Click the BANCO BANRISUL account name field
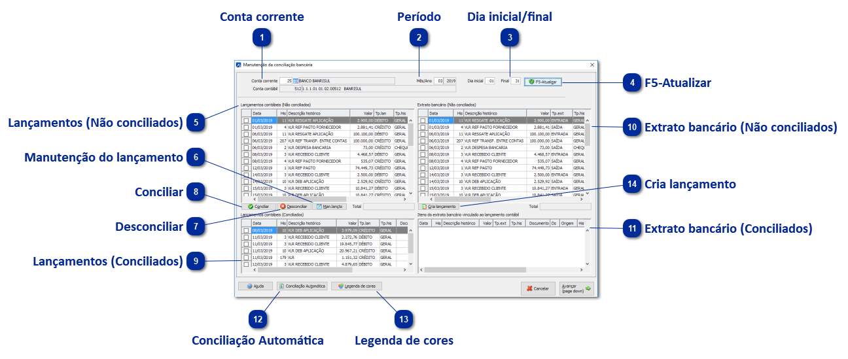The image size is (848, 359). (347, 81)
